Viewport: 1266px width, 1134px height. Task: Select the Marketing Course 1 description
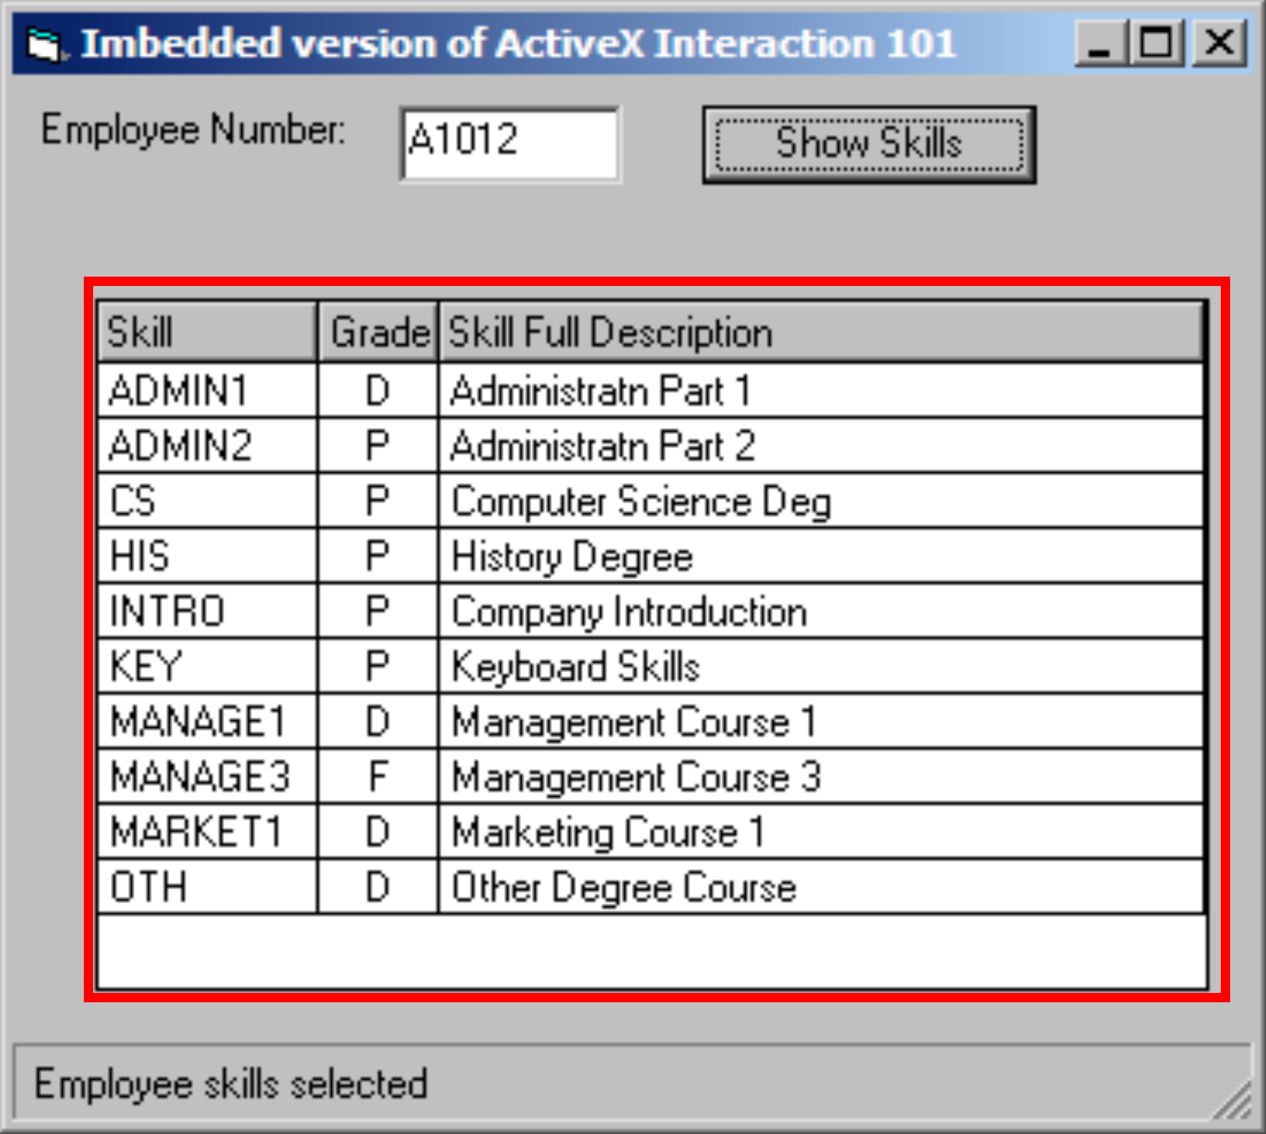click(x=820, y=832)
